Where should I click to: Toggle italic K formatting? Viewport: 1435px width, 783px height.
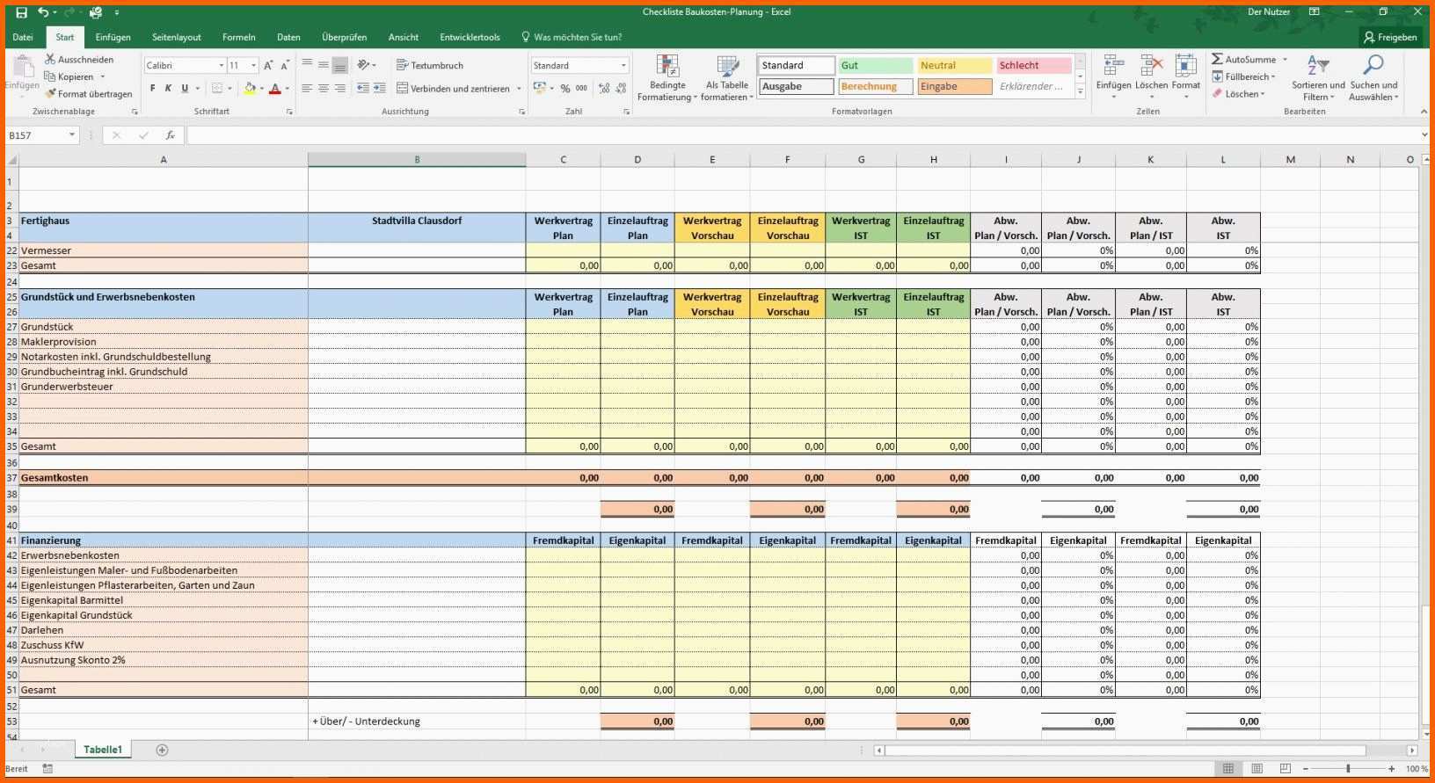pos(168,88)
